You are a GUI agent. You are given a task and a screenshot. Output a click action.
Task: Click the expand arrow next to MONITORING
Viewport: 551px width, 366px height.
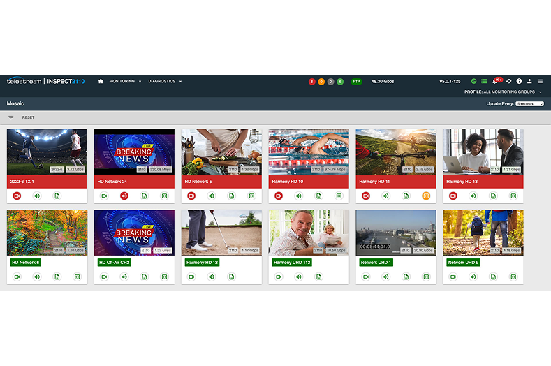[x=140, y=81]
